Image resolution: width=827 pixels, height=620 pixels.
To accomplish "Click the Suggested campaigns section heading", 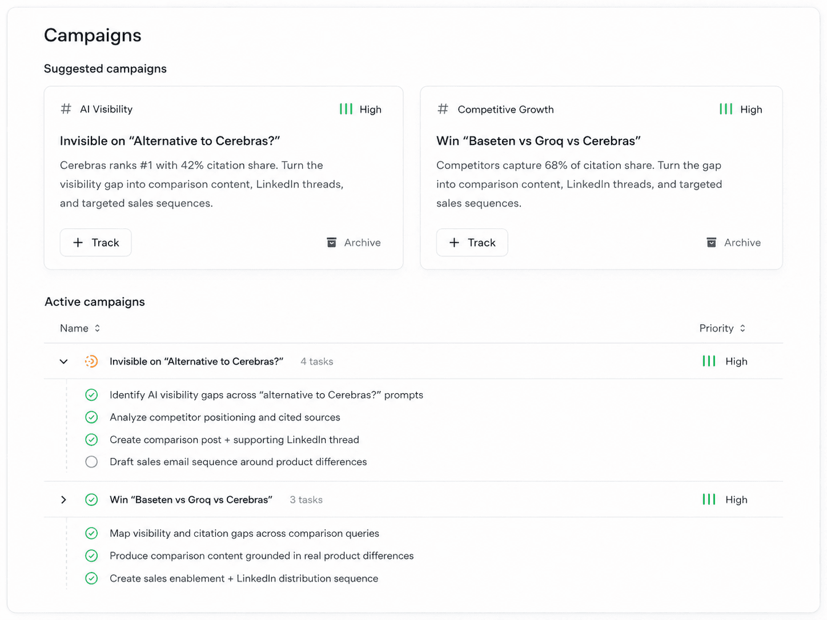I will coord(105,69).
